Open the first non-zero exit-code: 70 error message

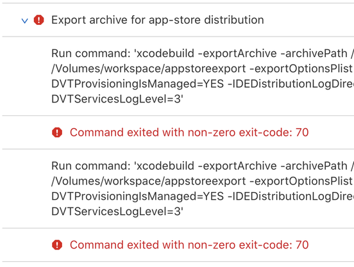pyautogui.click(x=189, y=133)
